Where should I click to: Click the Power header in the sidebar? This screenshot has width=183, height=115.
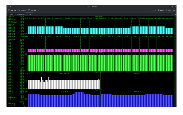[10, 96]
